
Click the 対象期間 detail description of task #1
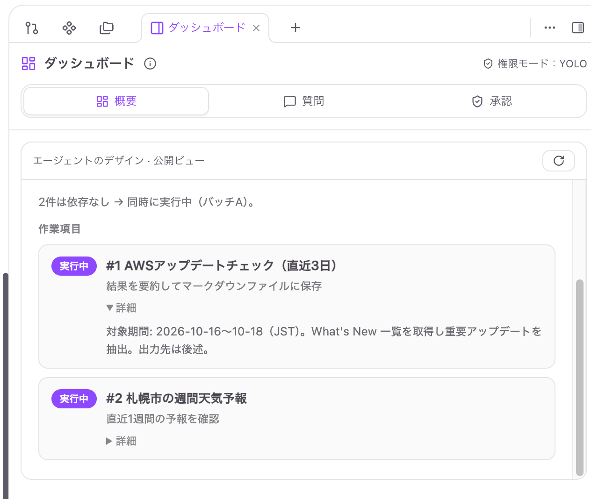[324, 340]
